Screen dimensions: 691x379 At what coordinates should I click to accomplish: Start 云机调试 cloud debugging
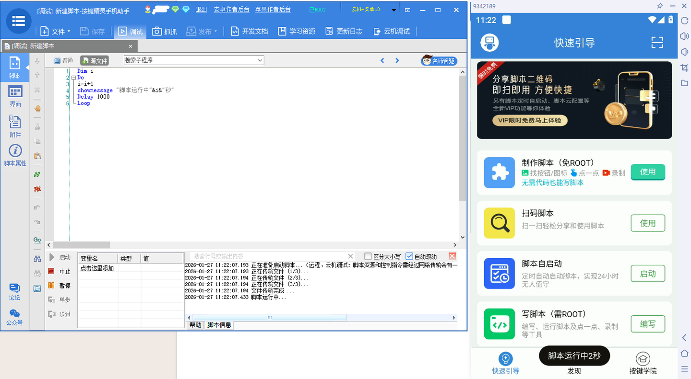tap(391, 31)
